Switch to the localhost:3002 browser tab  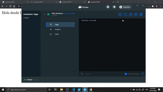click(x=72, y=2)
